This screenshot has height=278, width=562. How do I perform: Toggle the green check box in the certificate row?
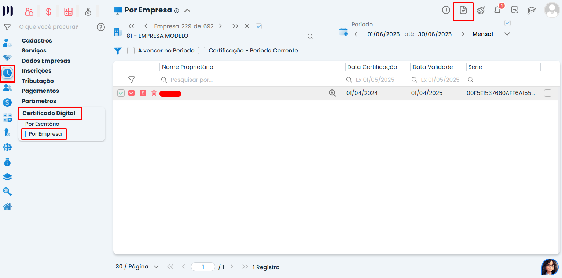[x=121, y=93]
